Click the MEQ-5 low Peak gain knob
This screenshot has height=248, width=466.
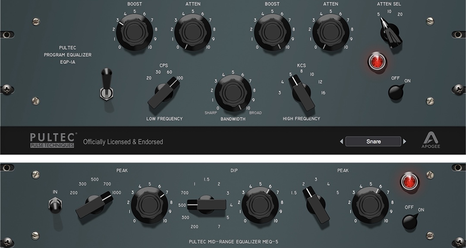pyautogui.click(x=149, y=205)
